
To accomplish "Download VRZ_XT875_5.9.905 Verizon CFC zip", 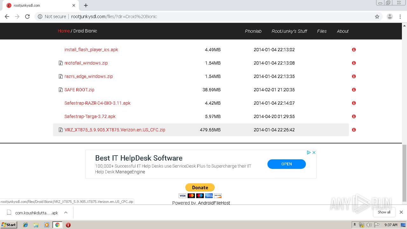I will tap(115, 130).
